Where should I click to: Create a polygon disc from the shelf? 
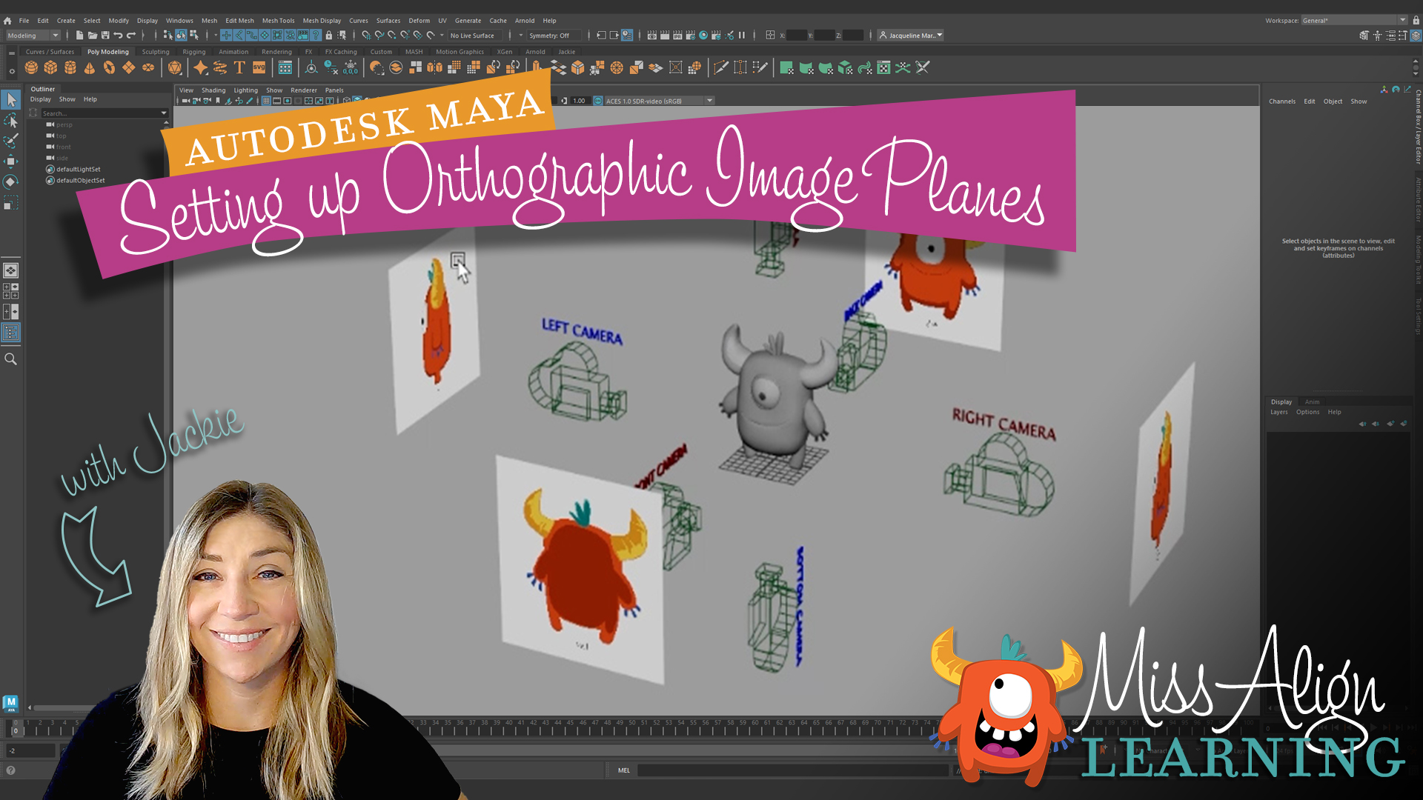pos(148,68)
